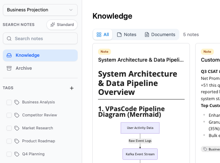Click the Knowledge inbox tray icon

tap(9, 55)
